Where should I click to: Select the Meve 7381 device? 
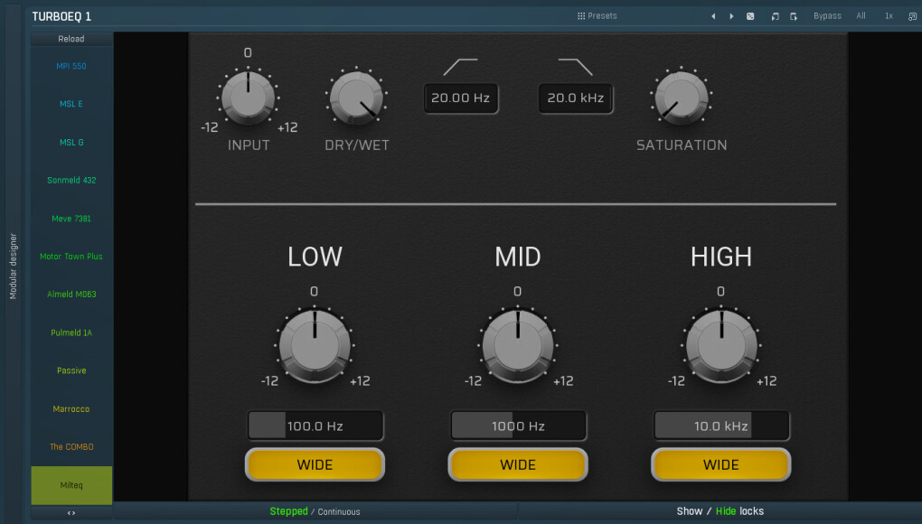71,219
